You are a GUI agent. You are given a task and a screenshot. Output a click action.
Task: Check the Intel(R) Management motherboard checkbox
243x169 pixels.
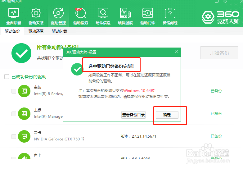(14, 114)
